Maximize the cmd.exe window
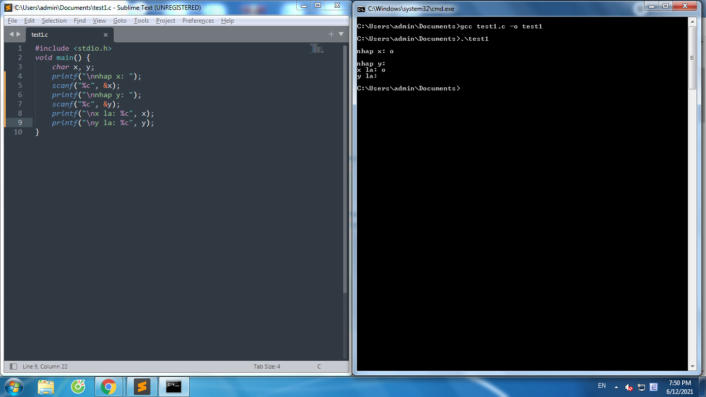 [666, 6]
